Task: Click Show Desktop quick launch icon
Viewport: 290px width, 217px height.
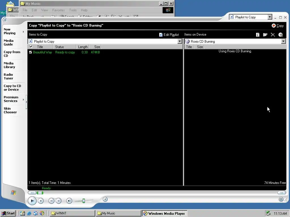Action: coord(23,213)
